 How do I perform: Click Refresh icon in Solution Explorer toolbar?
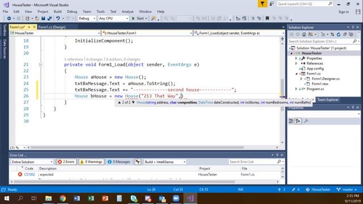click(x=339, y=35)
